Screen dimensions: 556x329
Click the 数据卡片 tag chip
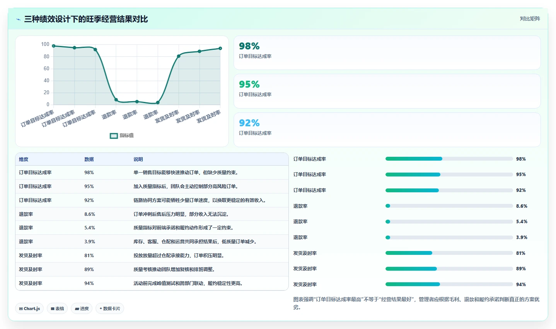point(110,309)
